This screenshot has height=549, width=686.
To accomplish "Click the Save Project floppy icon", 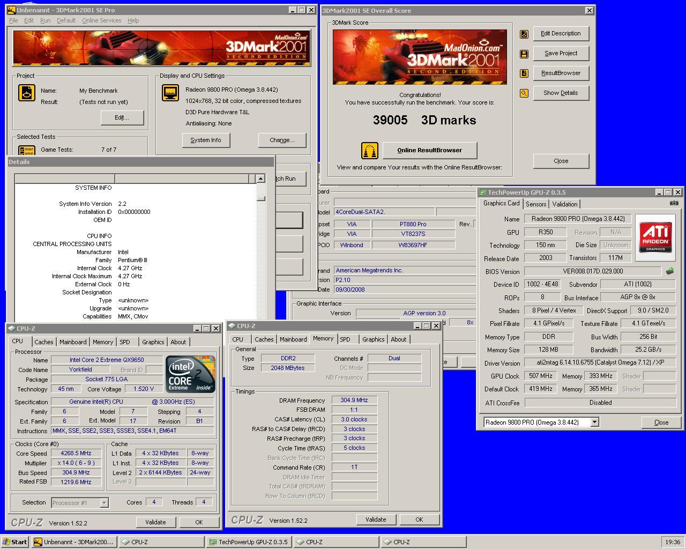I will (524, 54).
